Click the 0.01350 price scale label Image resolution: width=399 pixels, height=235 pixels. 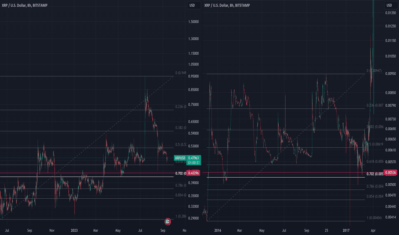(390, 13)
